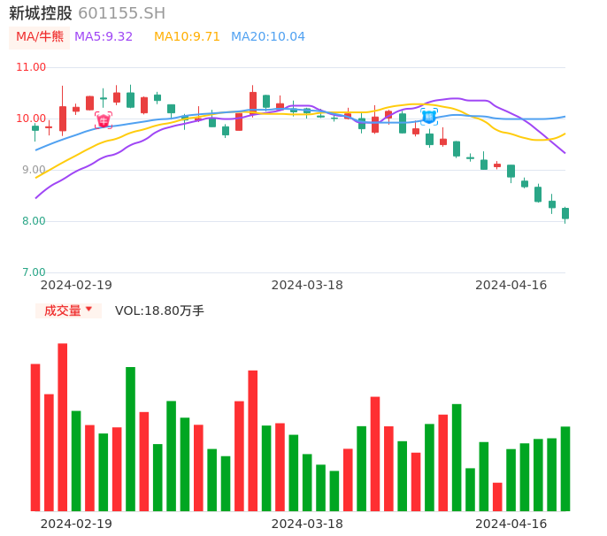Click the MA5:9.32 legend label
This screenshot has width=607, height=536.
[x=104, y=37]
